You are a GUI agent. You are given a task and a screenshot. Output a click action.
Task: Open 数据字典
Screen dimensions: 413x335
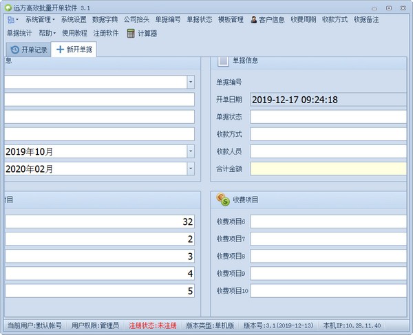pyautogui.click(x=105, y=19)
